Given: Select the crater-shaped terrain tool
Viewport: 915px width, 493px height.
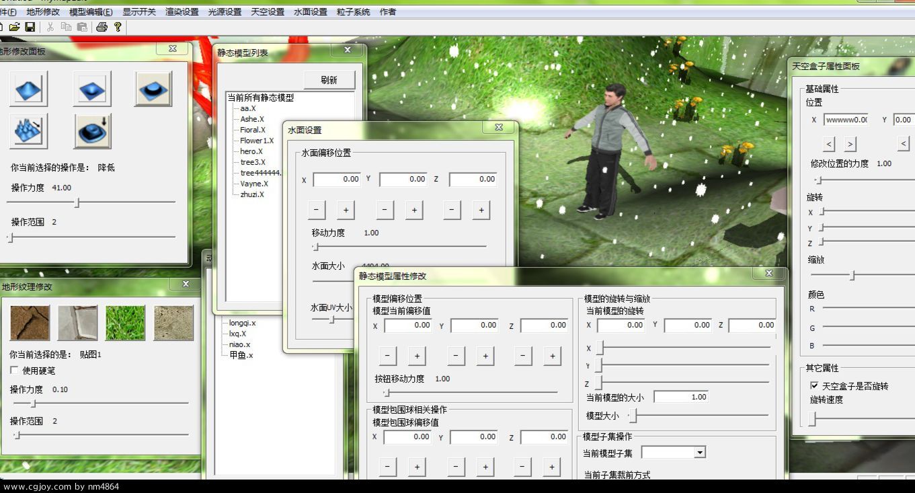Looking at the screenshot, I should pyautogui.click(x=153, y=89).
